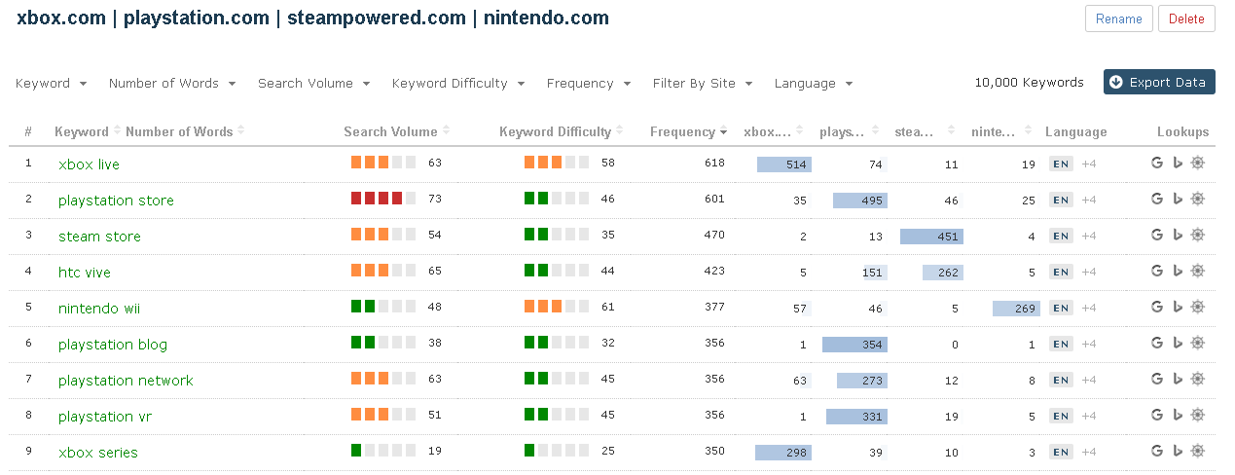Open Bing lookup for xbox series
The width and height of the screenshot is (1235, 475).
coord(1177,452)
